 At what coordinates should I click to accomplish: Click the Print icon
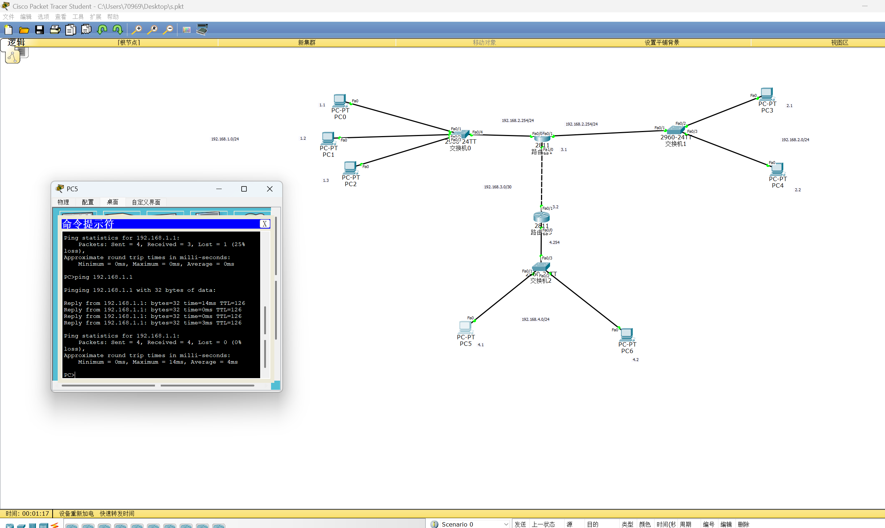[x=55, y=30]
